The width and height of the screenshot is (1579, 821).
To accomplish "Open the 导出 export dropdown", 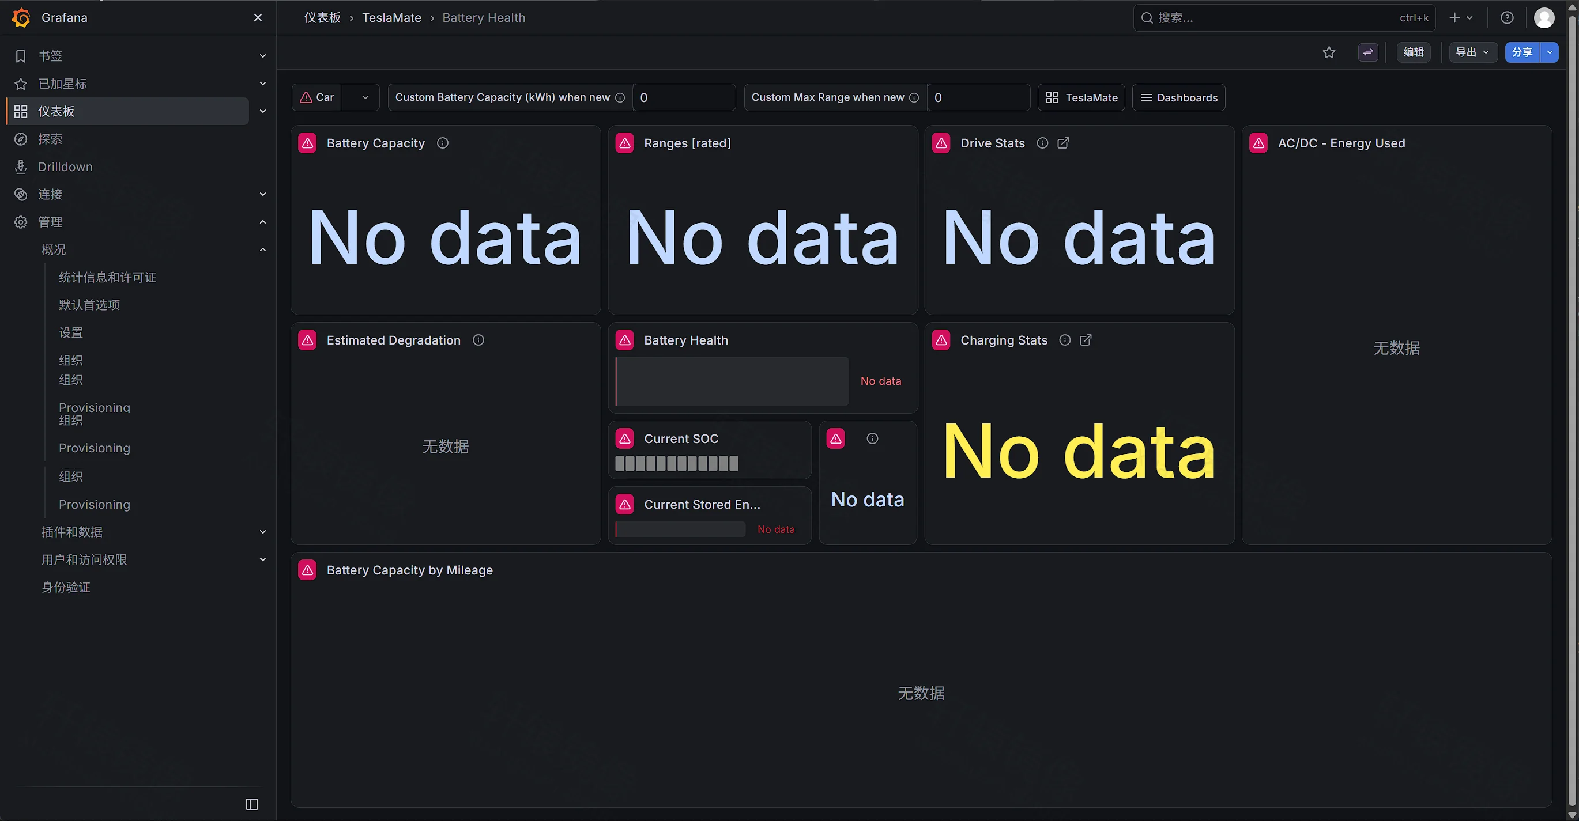I will pos(1473,52).
